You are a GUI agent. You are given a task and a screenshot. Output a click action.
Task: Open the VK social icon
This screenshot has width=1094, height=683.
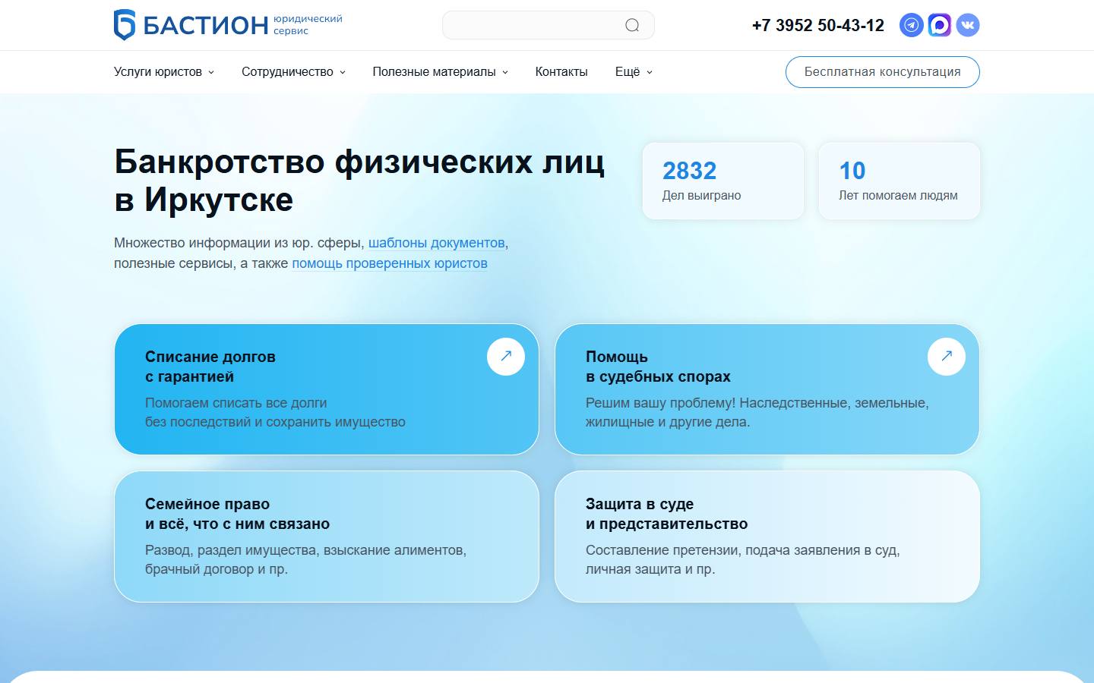point(968,25)
